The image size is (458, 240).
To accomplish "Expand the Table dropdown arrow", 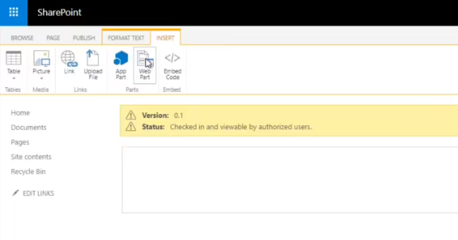I will click(x=13, y=79).
